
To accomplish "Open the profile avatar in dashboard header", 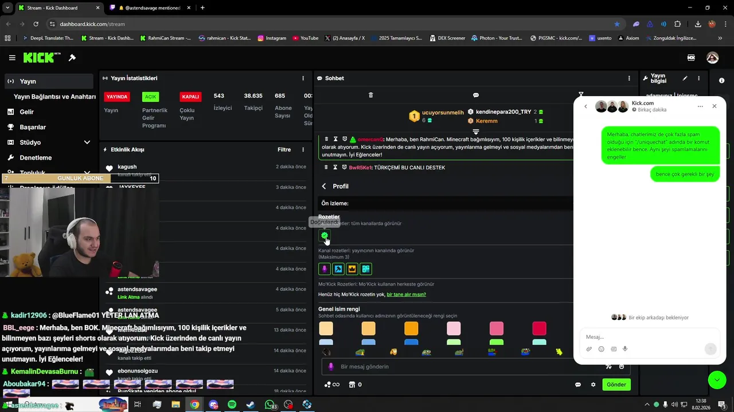I will pos(712,58).
